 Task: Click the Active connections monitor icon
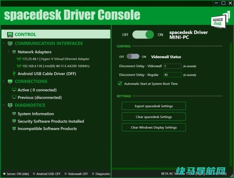click(14, 90)
